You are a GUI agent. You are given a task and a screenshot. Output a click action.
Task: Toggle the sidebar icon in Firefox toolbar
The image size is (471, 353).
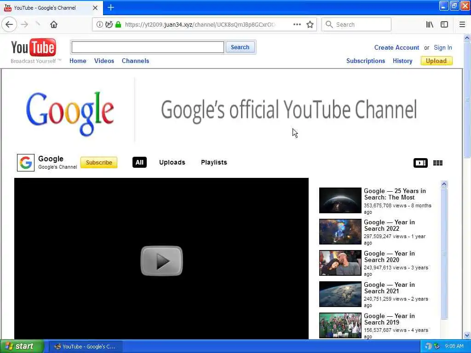(444, 24)
